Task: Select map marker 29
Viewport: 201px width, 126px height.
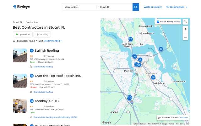Action: pos(131,39)
